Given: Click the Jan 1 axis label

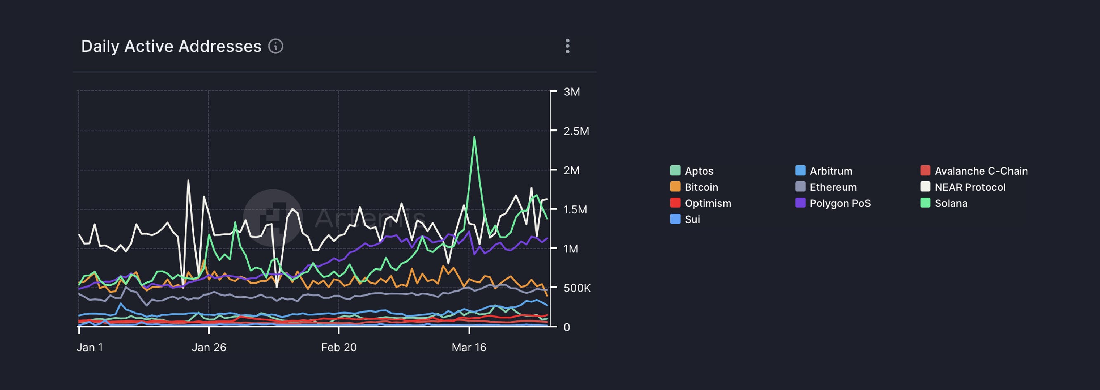Looking at the screenshot, I should [x=90, y=348].
